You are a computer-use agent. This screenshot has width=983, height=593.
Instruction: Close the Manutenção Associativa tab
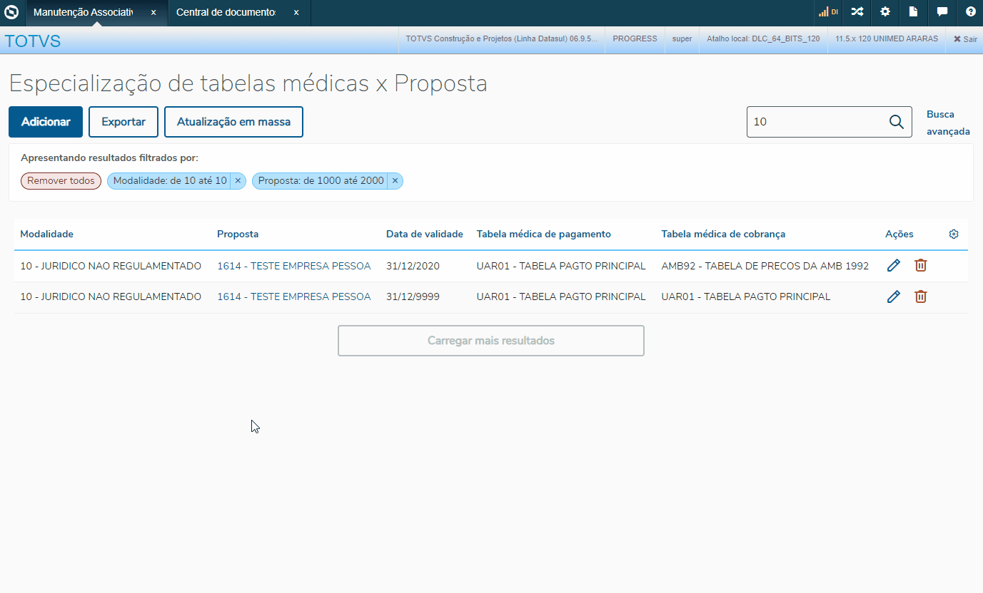pos(153,13)
